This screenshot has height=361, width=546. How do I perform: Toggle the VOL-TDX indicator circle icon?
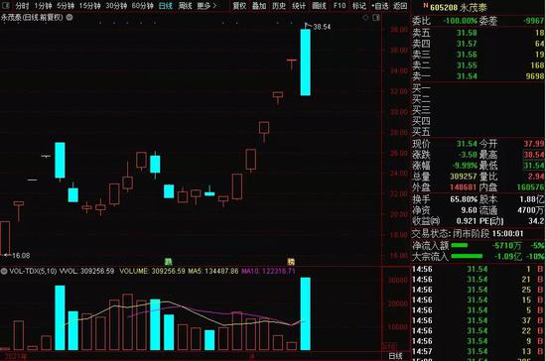4,271
